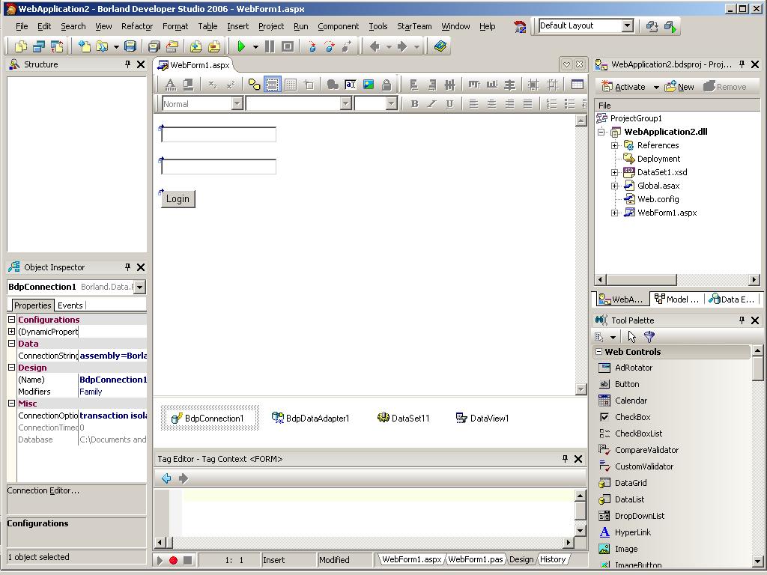Open the Default Layout dropdown

pyautogui.click(x=628, y=26)
